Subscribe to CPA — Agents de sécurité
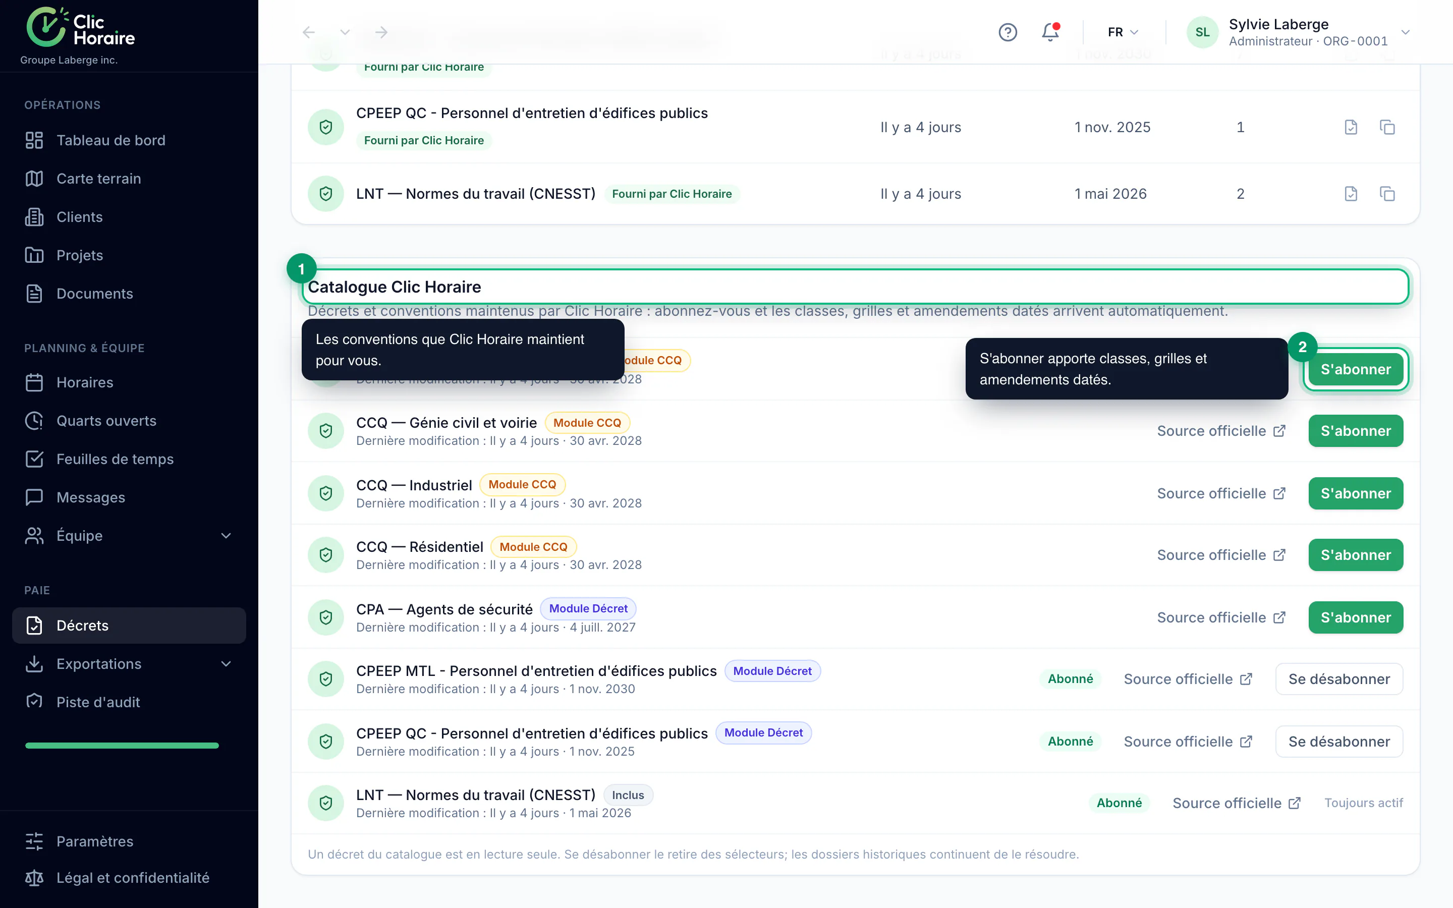 [1356, 617]
